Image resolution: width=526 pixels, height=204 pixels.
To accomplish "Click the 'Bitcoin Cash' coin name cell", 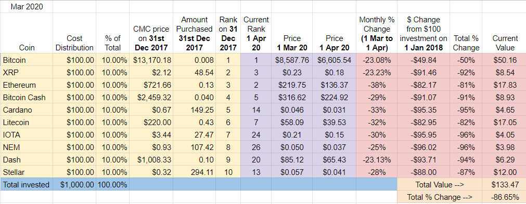I will click(27, 98).
